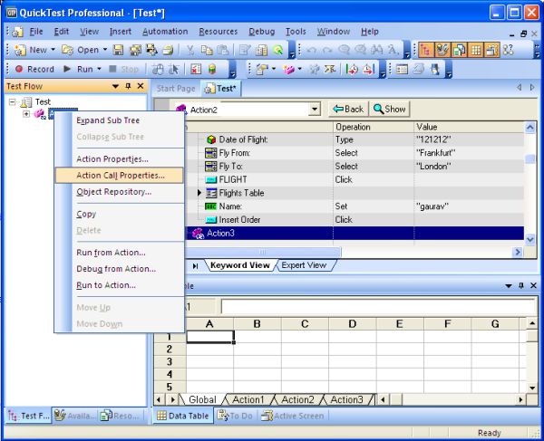
Task: Toggle the Available Keywords pane toolbar icon
Action: 442,50
